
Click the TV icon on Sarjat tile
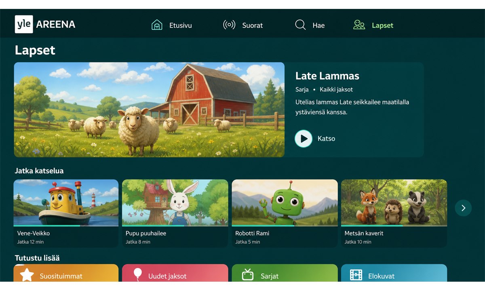tap(247, 275)
